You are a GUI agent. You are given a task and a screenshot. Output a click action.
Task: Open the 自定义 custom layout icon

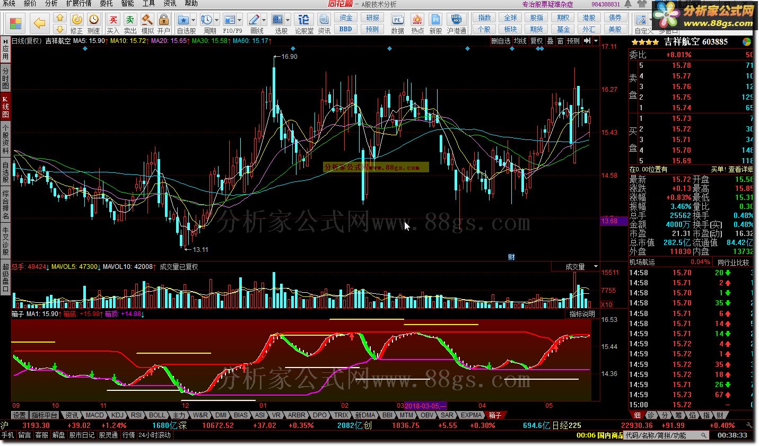tap(641, 20)
